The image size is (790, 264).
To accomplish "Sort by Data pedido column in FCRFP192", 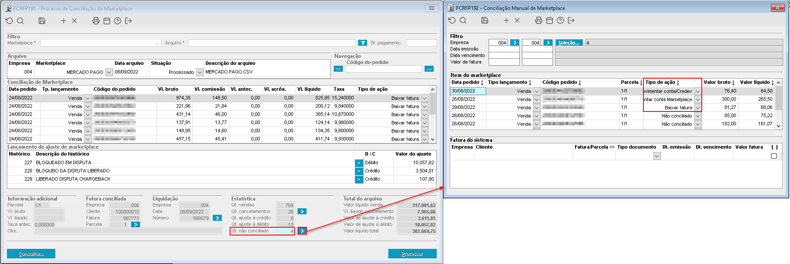I will click(x=468, y=82).
